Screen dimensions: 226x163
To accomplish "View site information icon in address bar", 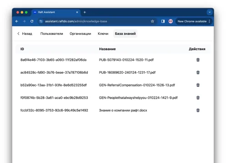I will pos(41,21).
